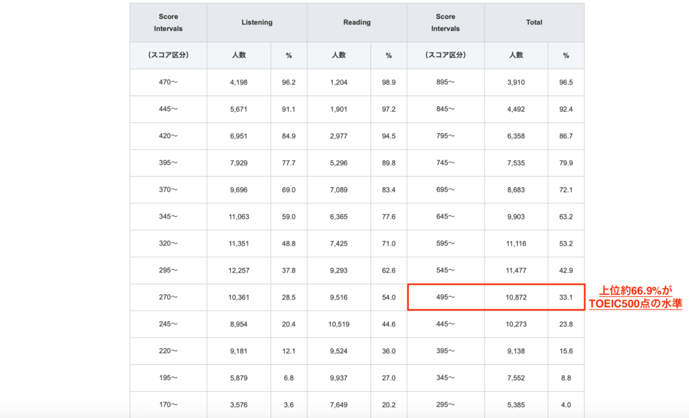Select the 170〜 score interval row label
The image size is (689, 418).
(x=168, y=405)
